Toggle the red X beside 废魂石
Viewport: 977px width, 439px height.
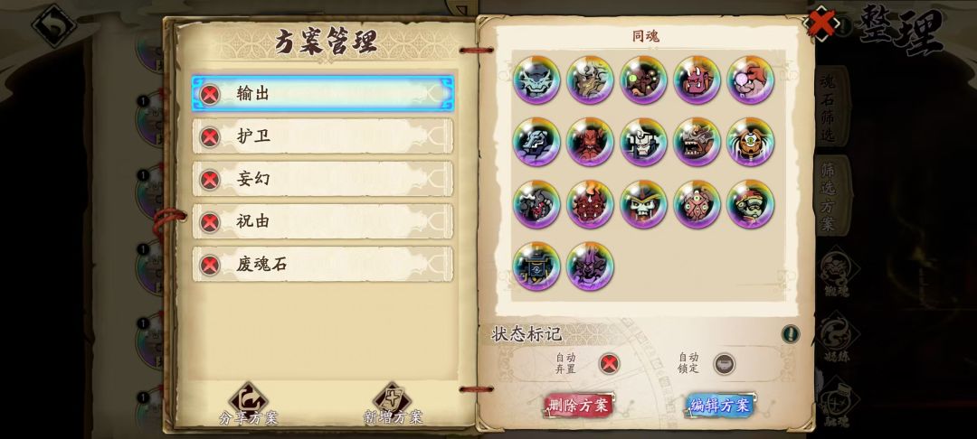[210, 265]
